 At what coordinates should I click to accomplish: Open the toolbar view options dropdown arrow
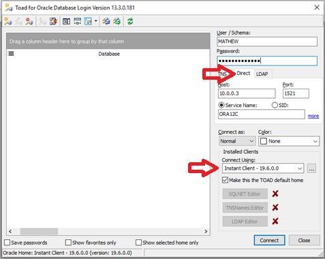[x=96, y=21]
